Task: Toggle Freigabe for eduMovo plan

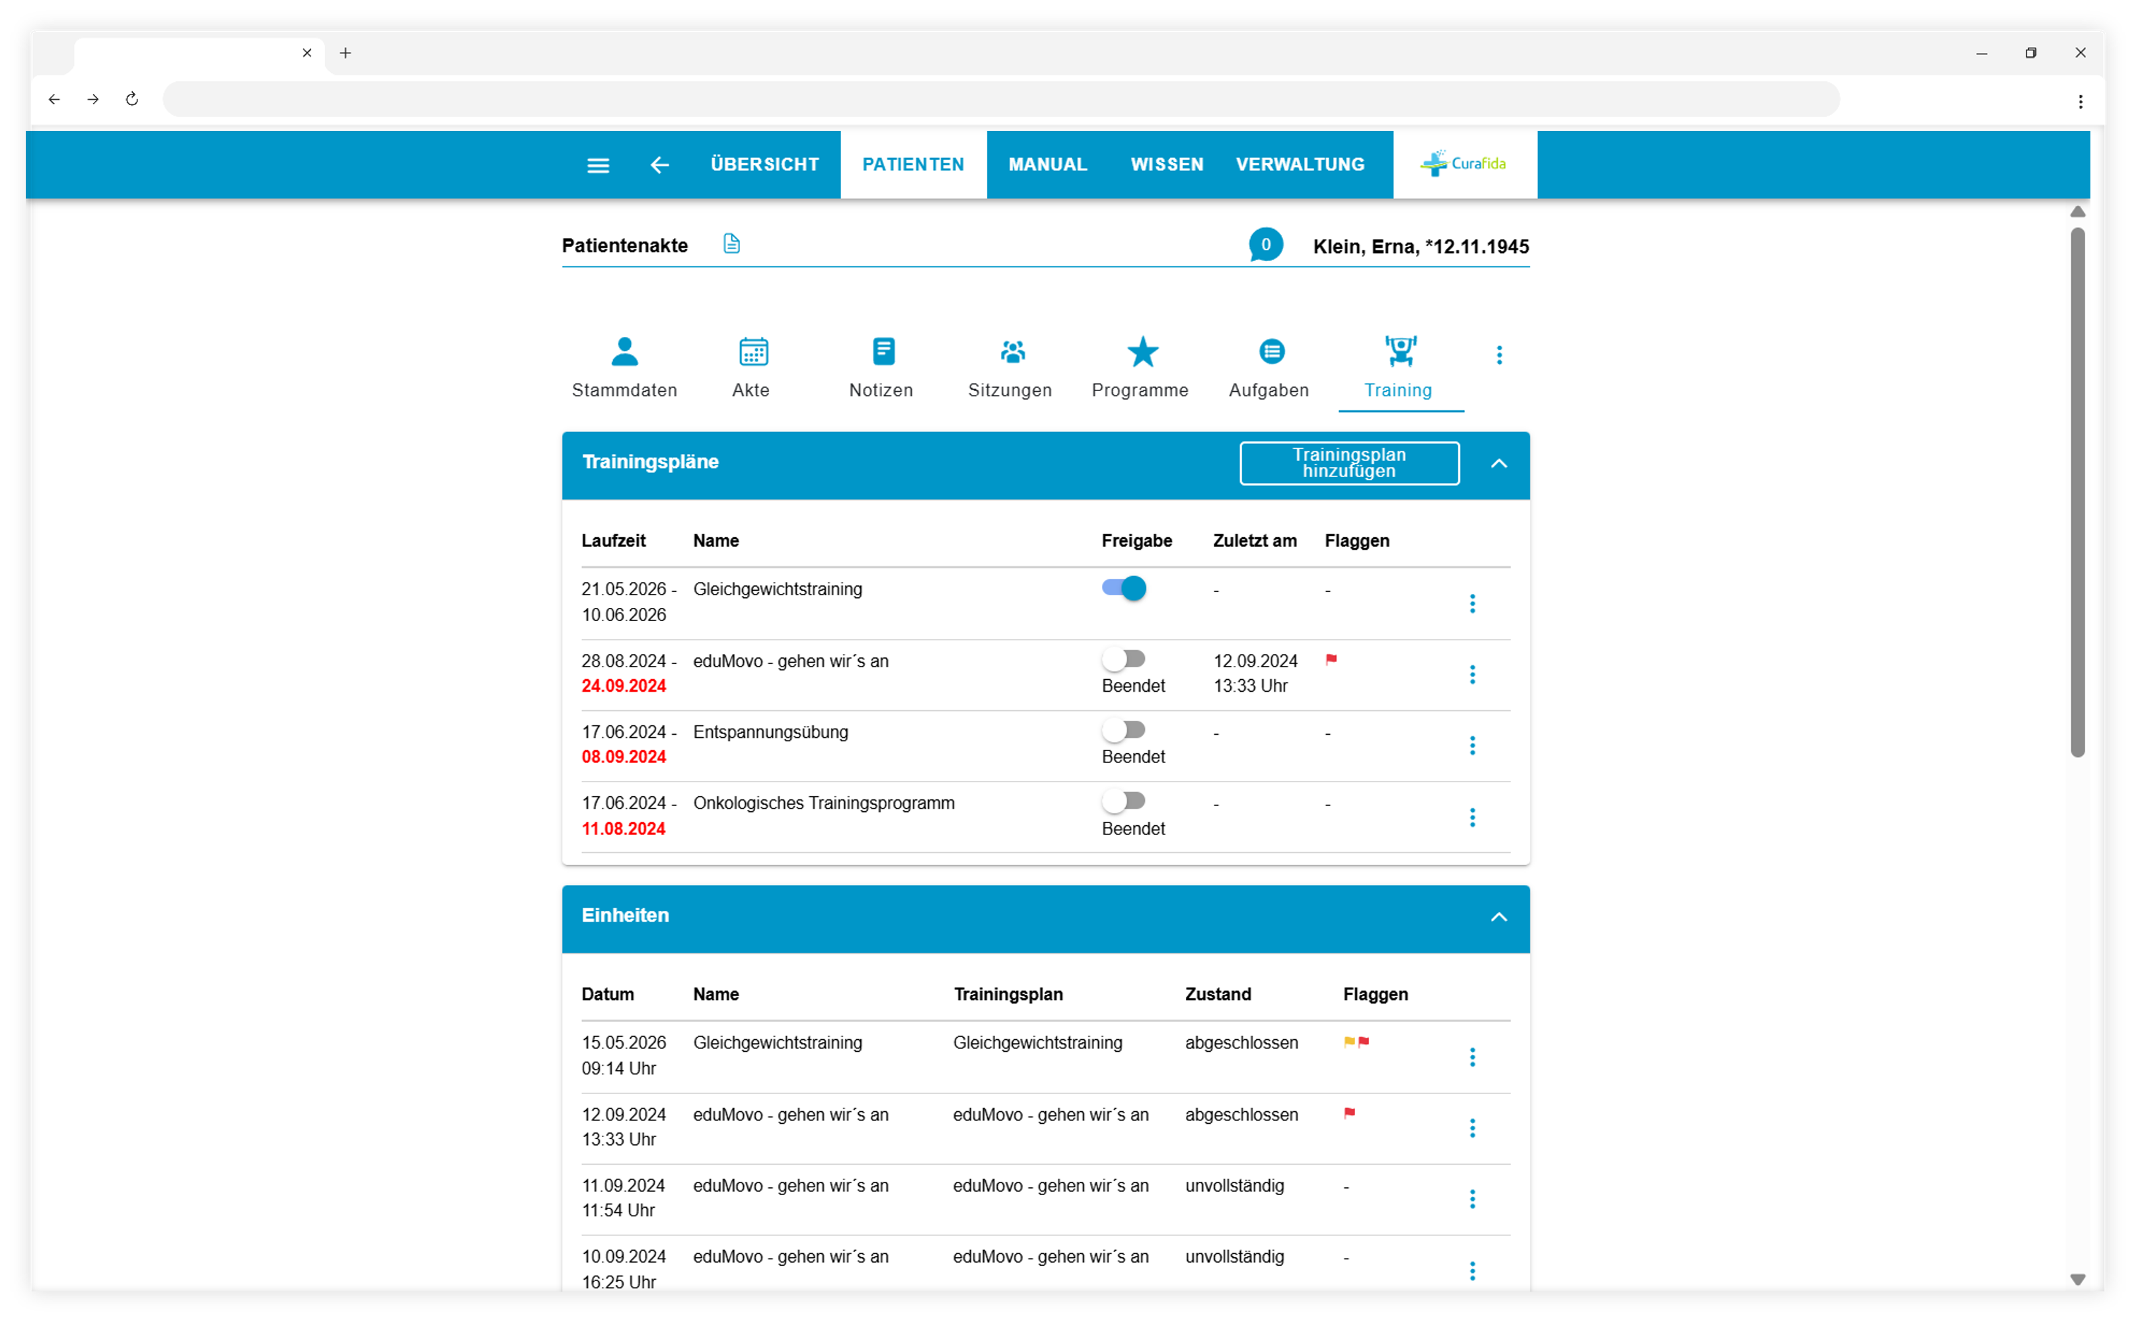Action: (x=1123, y=659)
